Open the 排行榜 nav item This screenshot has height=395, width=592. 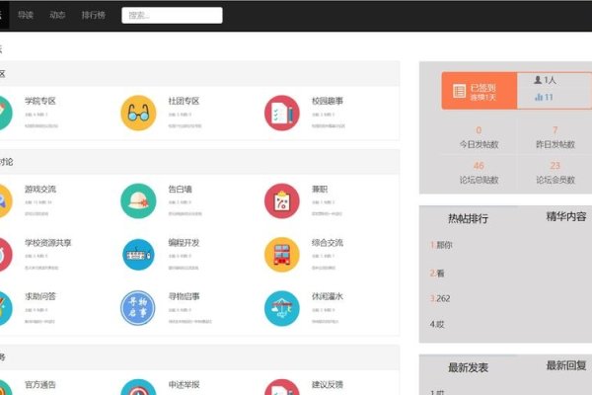(94, 15)
